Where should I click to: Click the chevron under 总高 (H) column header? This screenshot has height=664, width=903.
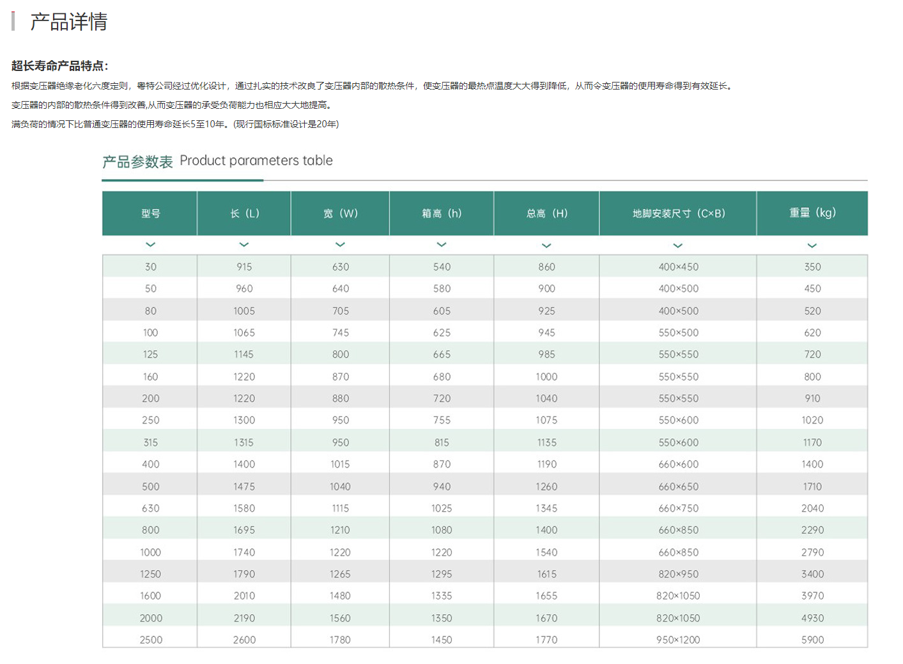click(x=546, y=245)
